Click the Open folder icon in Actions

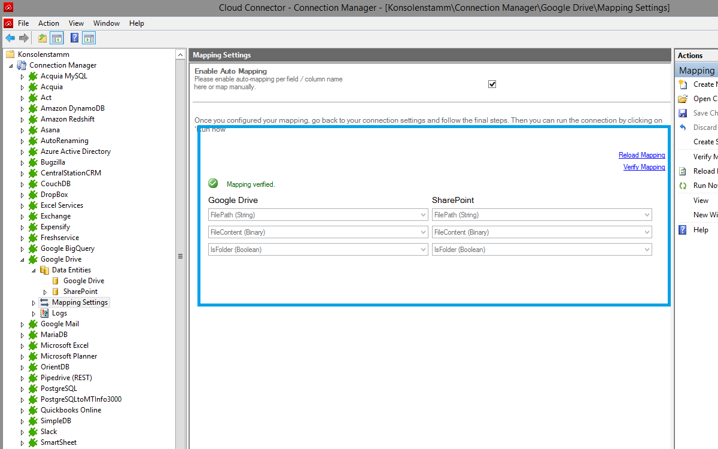683,99
